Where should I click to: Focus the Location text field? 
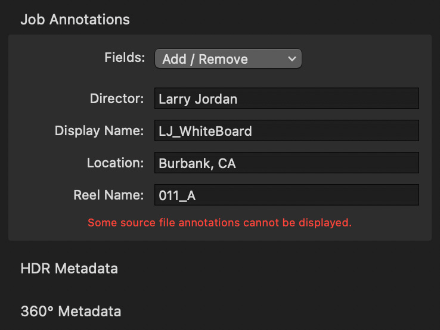(x=287, y=163)
